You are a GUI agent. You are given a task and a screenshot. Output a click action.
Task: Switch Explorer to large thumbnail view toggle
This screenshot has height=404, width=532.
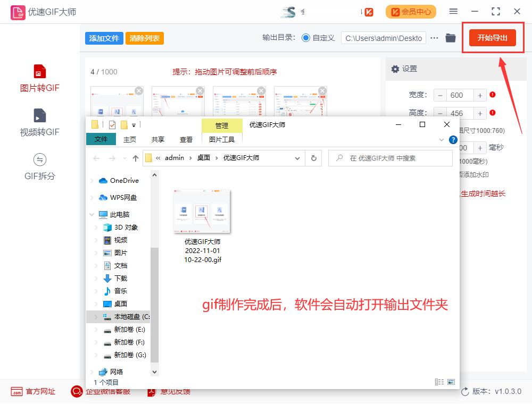[452, 382]
